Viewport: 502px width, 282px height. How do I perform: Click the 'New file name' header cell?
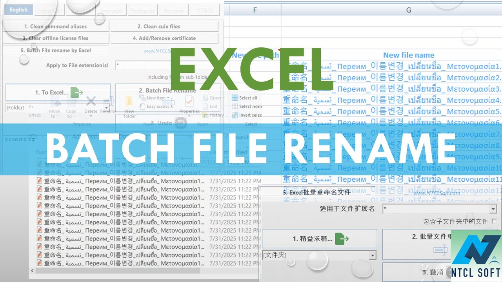click(x=408, y=55)
